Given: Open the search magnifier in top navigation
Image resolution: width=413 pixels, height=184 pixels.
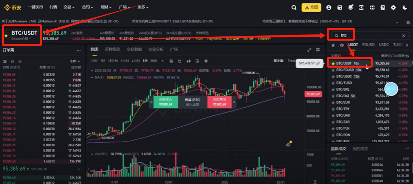Looking at the screenshot, I should pyautogui.click(x=294, y=7).
